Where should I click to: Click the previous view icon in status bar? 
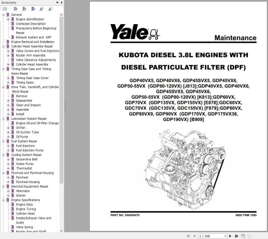tap(243, 236)
